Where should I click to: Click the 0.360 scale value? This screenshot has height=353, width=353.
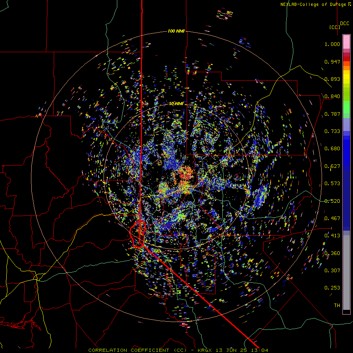pos(332,253)
